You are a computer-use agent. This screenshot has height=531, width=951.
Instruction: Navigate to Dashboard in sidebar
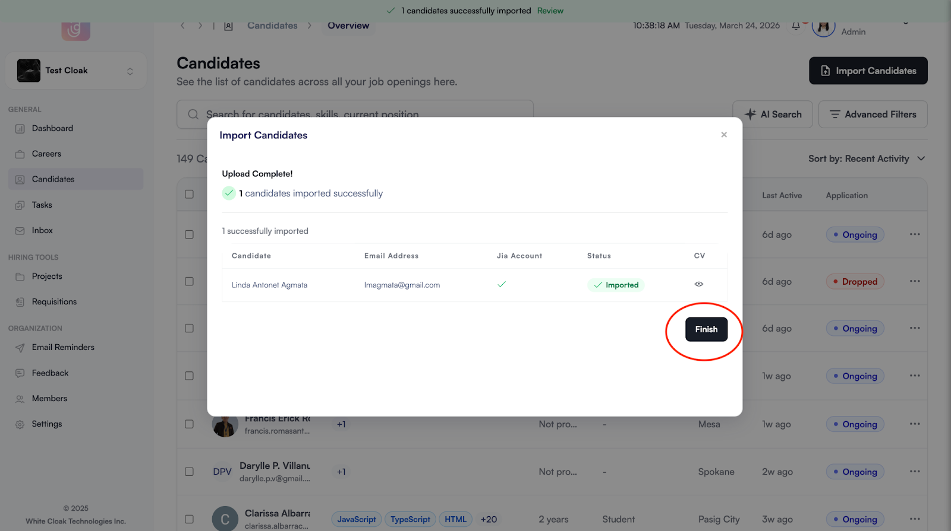(x=52, y=129)
